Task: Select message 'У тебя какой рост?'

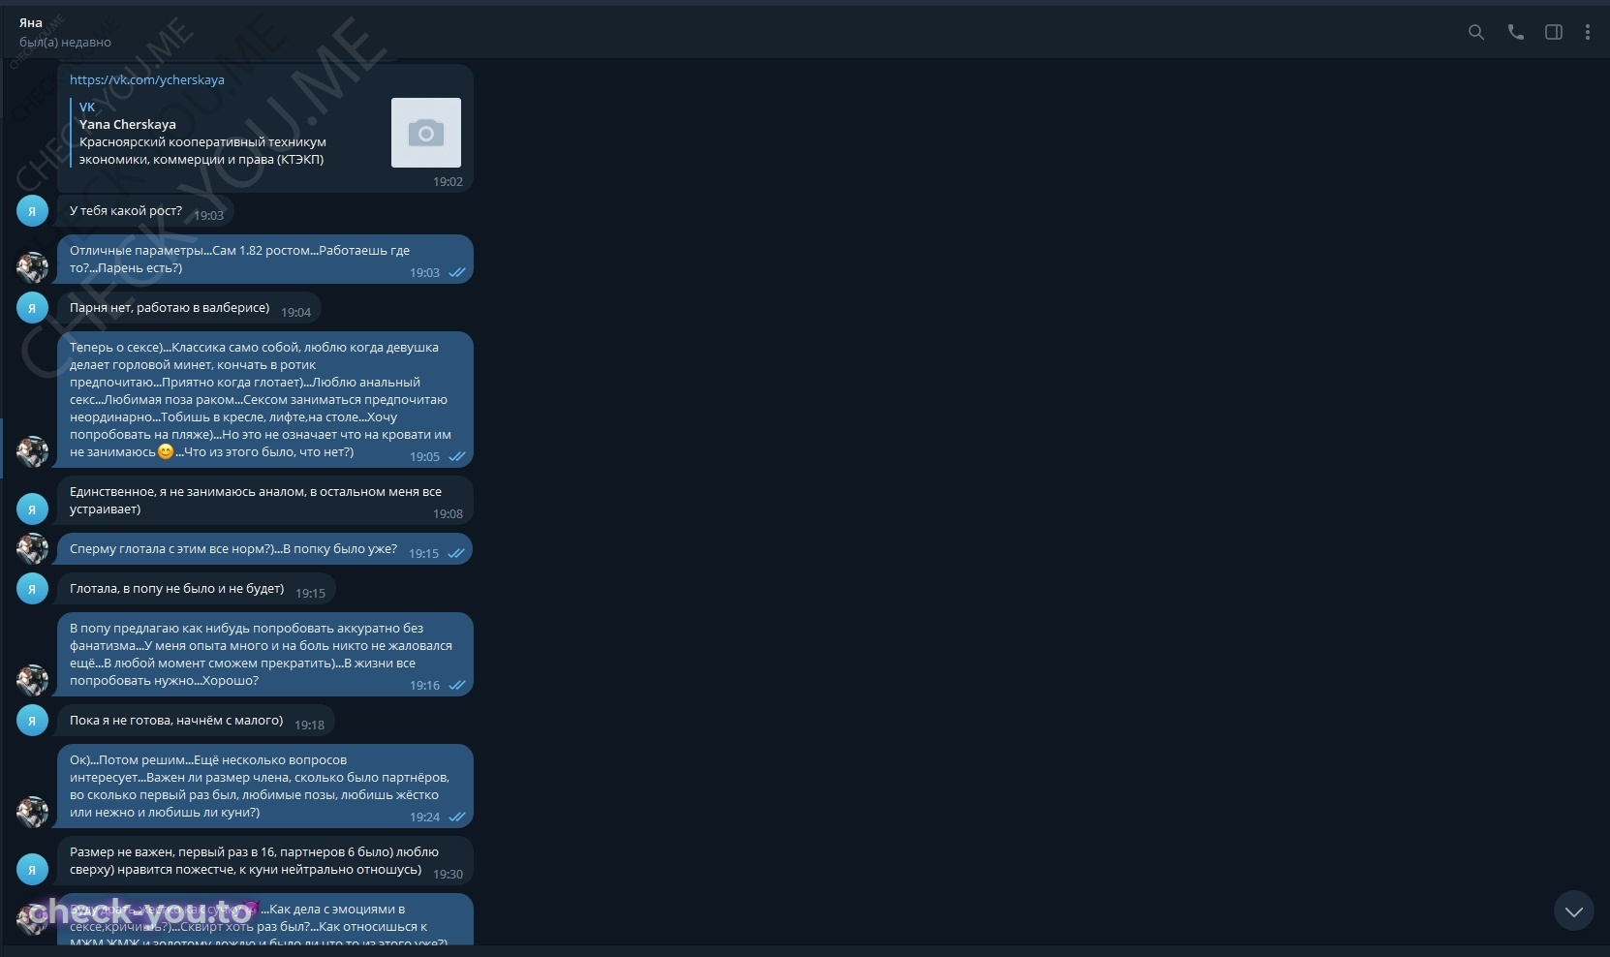Action: [146, 211]
